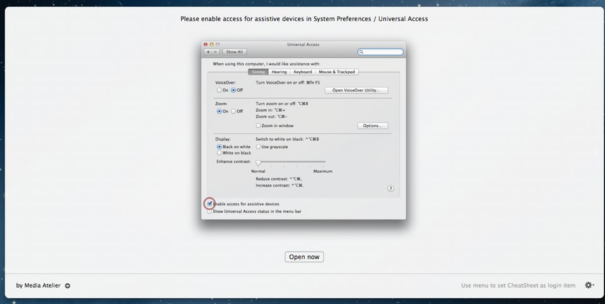Click the back navigation arrow
The height and width of the screenshot is (304, 605).
tap(208, 52)
